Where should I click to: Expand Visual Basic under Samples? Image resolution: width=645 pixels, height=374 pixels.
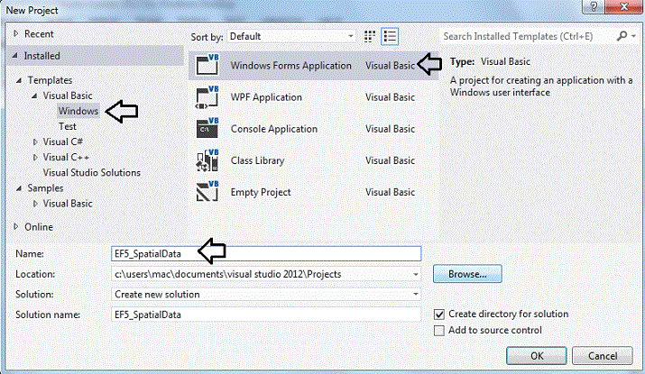coord(35,204)
